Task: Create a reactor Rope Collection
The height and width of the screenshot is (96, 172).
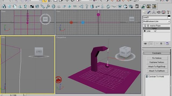Action: (20, 6)
